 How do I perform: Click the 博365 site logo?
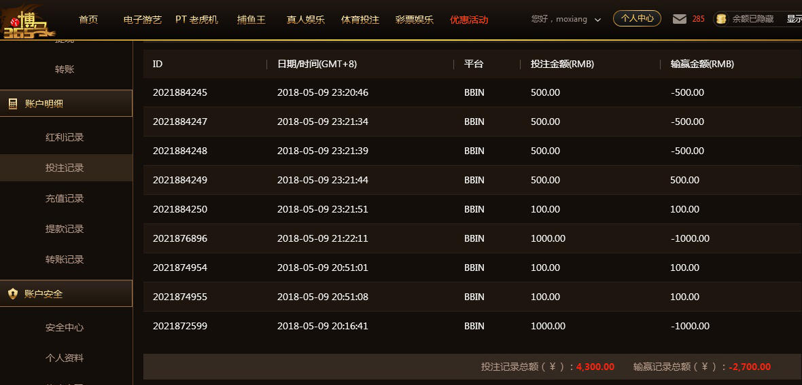[28, 22]
